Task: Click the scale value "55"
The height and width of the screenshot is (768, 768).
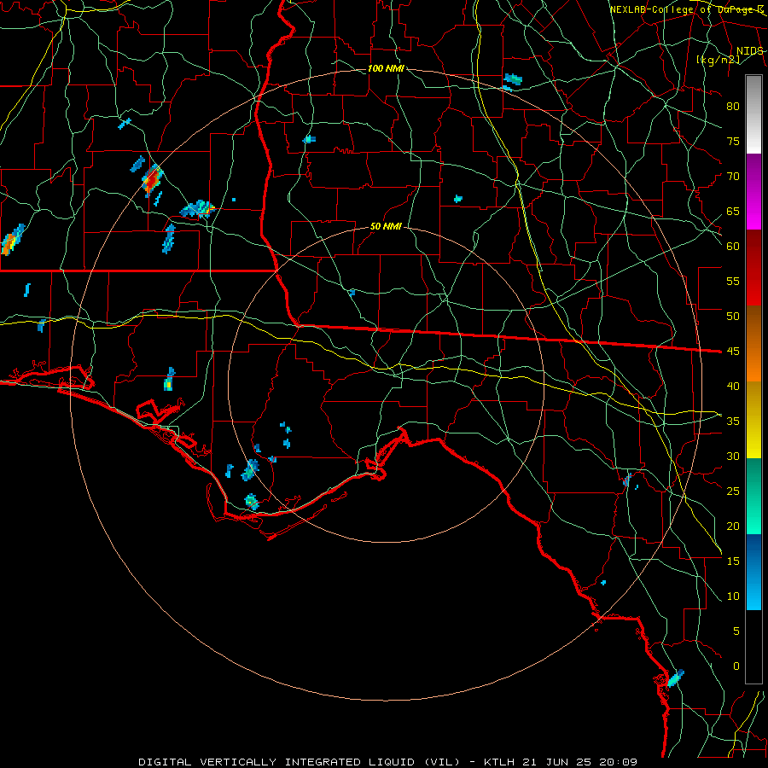Action: pos(733,281)
